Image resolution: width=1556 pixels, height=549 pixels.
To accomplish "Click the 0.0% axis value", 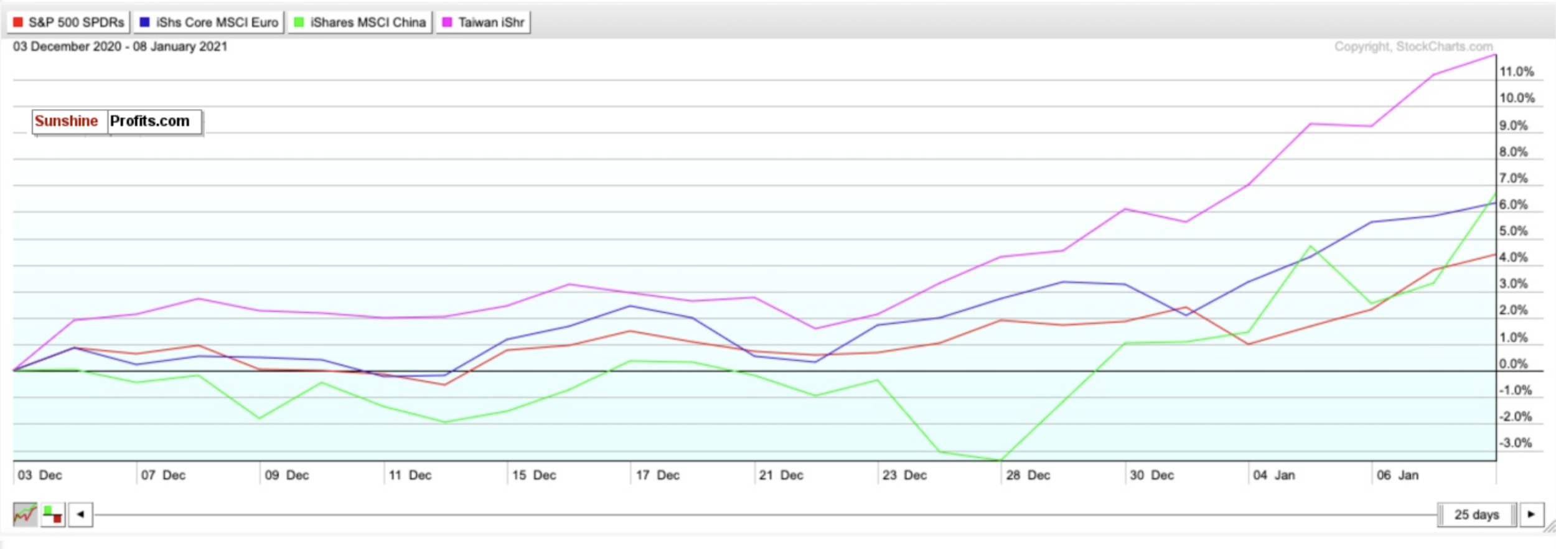I will (1514, 364).
